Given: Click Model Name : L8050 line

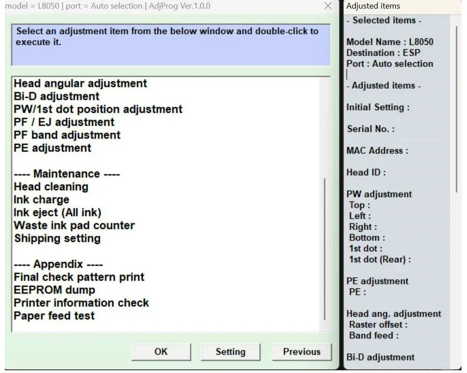Looking at the screenshot, I should tap(389, 42).
